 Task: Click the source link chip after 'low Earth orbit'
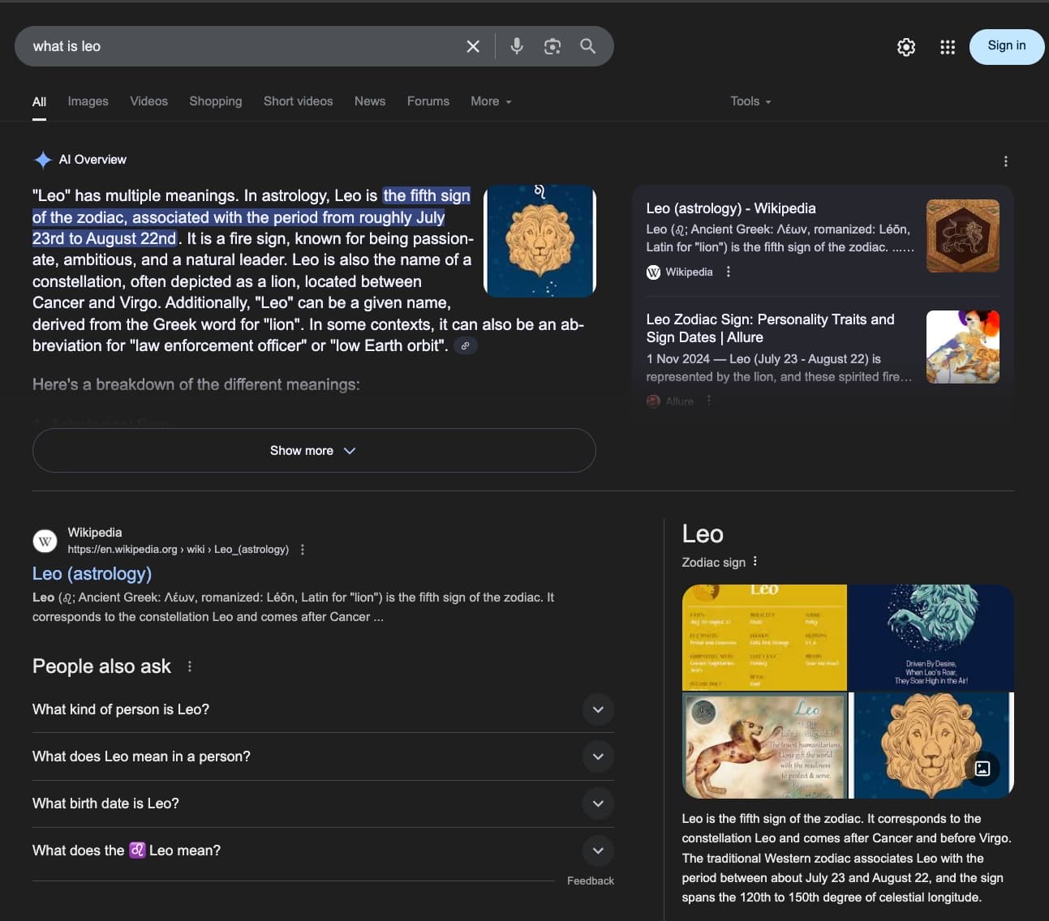(x=466, y=345)
